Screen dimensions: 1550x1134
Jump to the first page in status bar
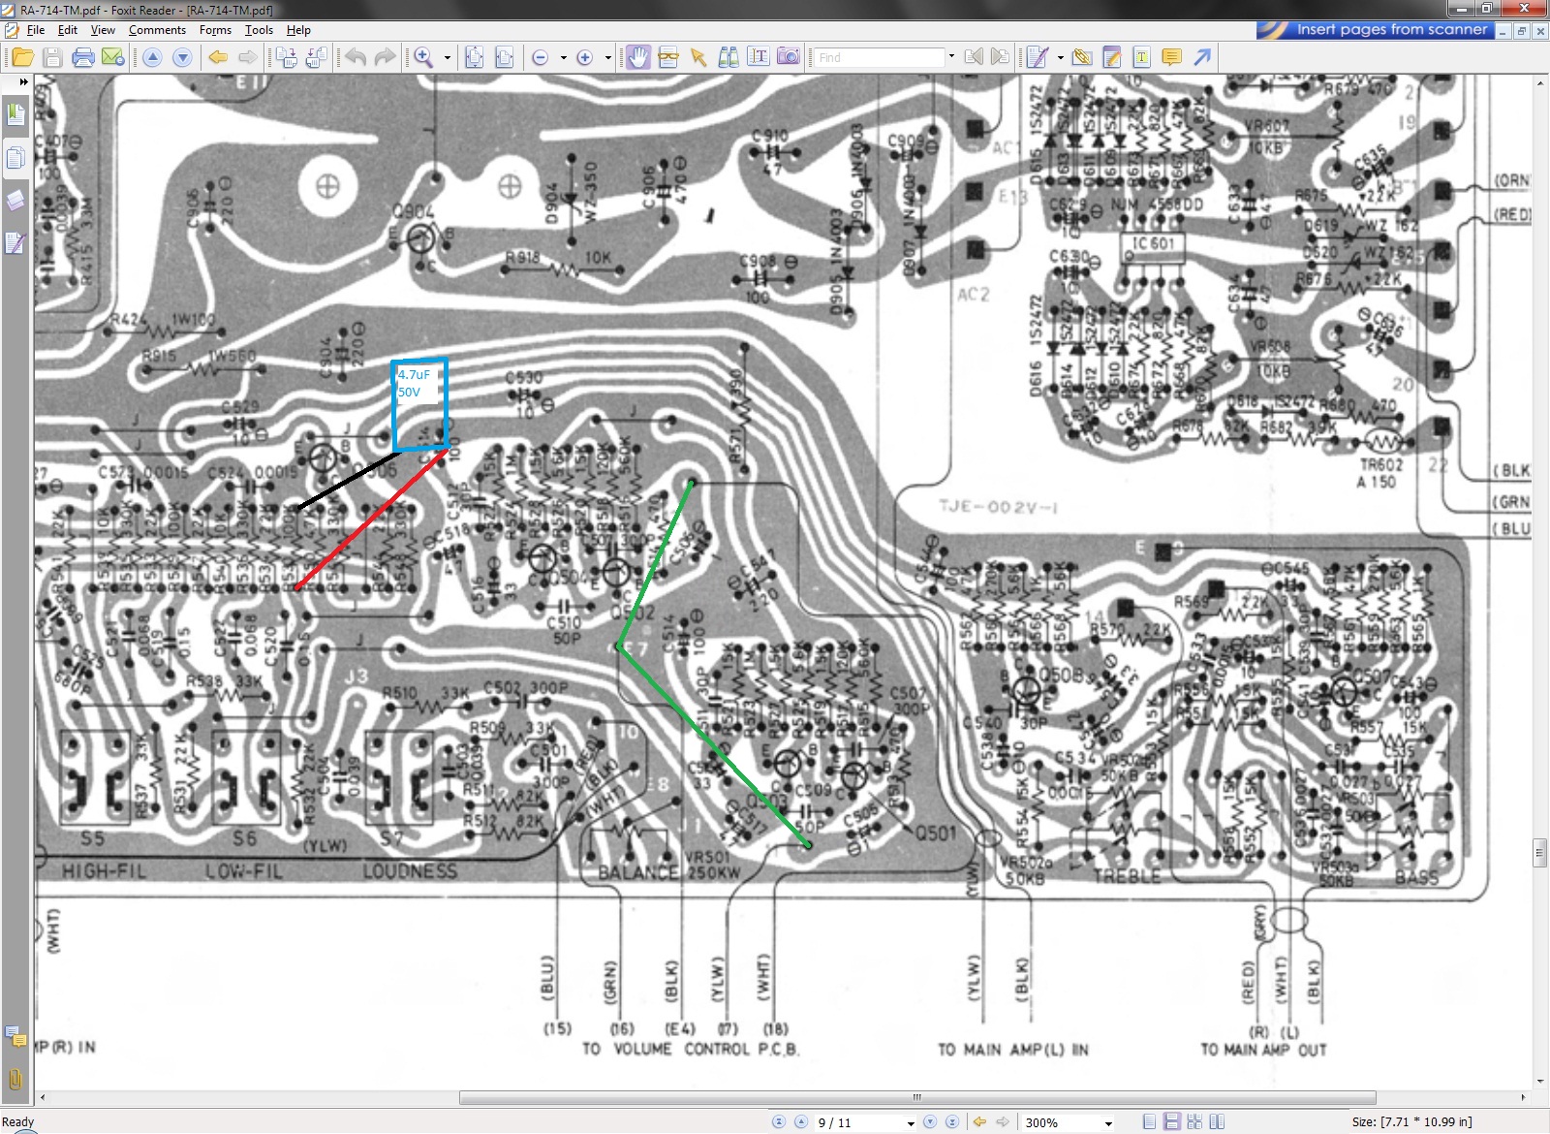coord(779,1122)
